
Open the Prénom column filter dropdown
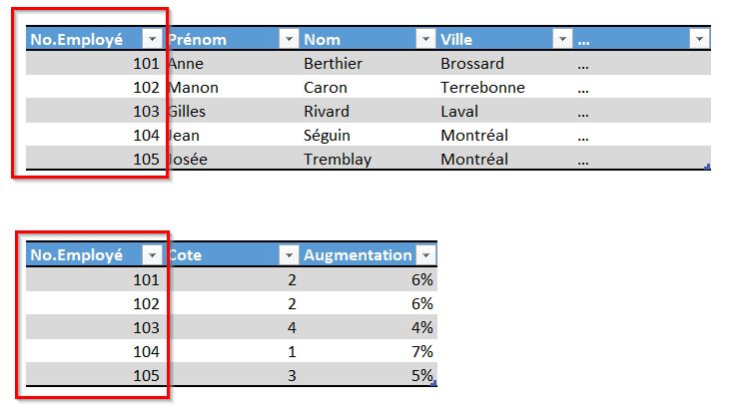(x=289, y=39)
